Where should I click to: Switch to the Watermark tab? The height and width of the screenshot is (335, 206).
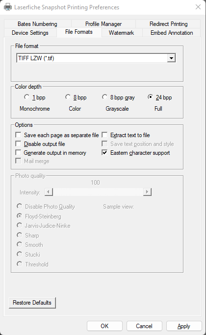click(121, 33)
